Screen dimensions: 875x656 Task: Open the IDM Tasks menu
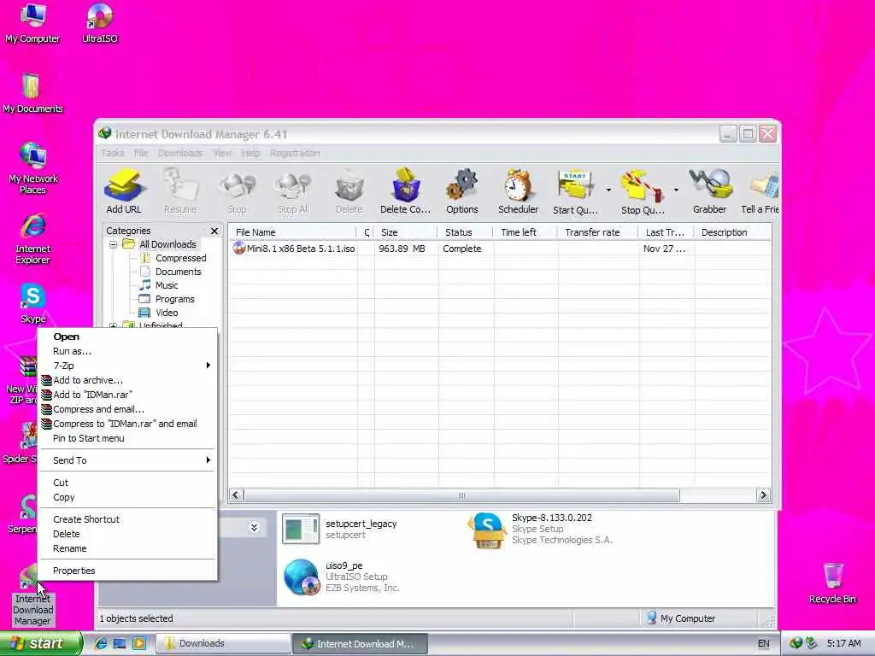coord(113,153)
